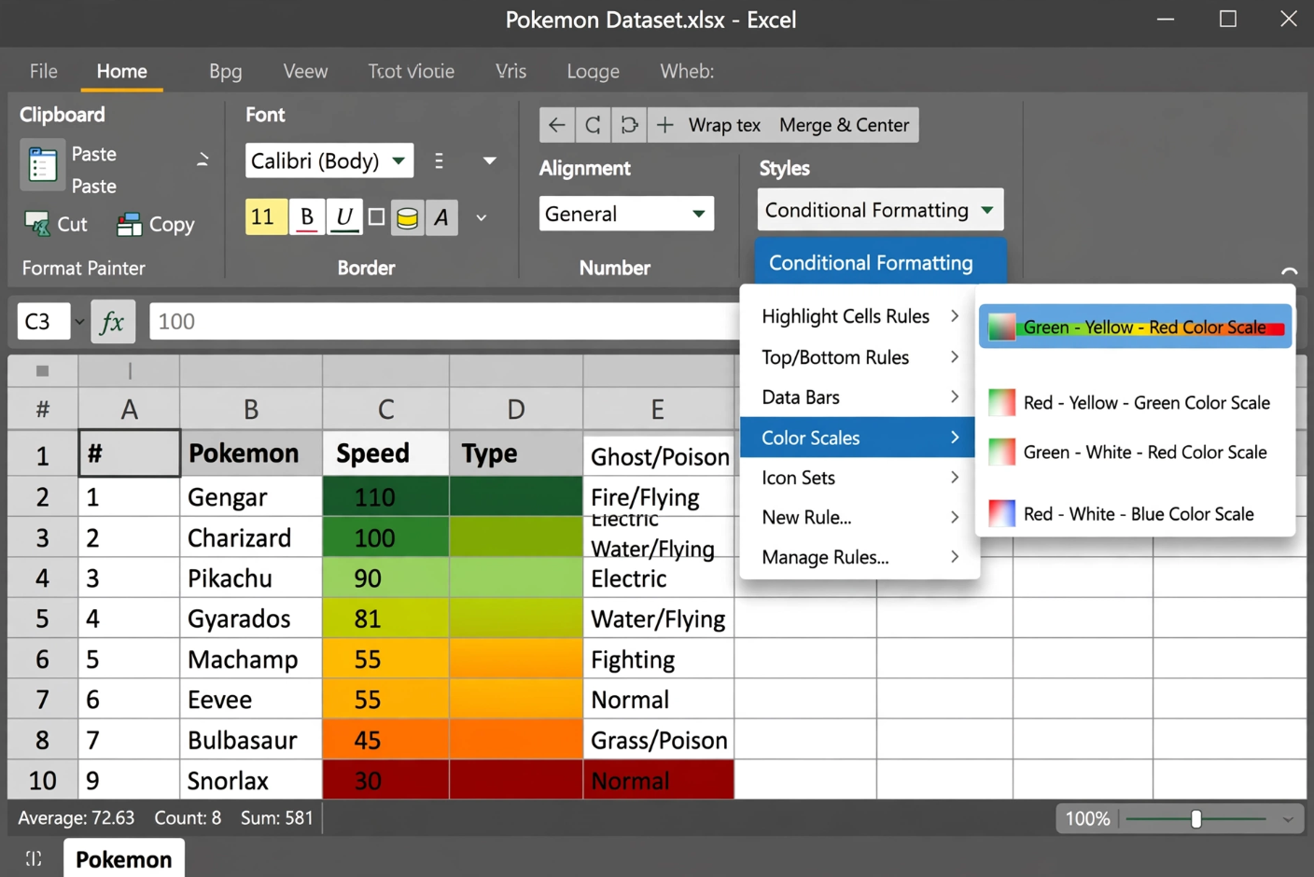Click Format Painter label

point(83,268)
